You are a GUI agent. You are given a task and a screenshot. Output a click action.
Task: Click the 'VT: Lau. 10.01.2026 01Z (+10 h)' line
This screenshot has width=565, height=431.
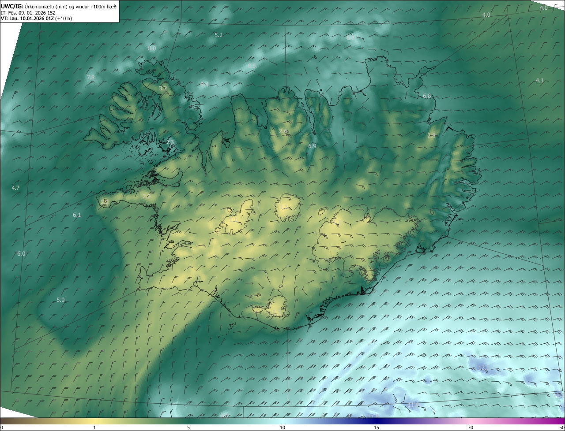(x=37, y=19)
